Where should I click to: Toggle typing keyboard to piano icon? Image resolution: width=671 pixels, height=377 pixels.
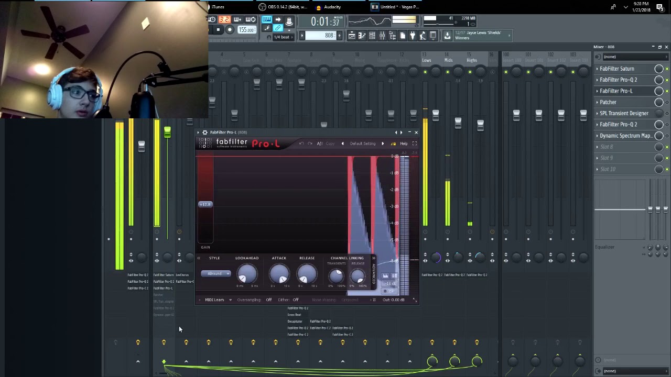267,19
